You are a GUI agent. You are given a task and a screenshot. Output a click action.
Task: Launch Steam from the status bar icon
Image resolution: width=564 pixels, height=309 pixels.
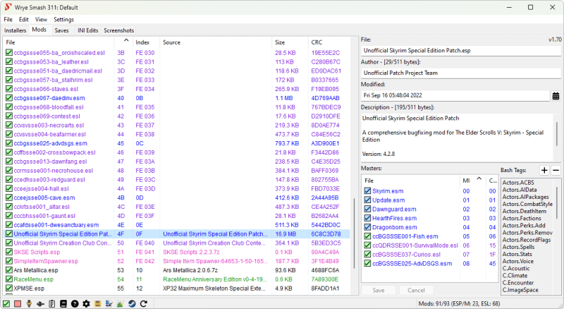[132, 303]
